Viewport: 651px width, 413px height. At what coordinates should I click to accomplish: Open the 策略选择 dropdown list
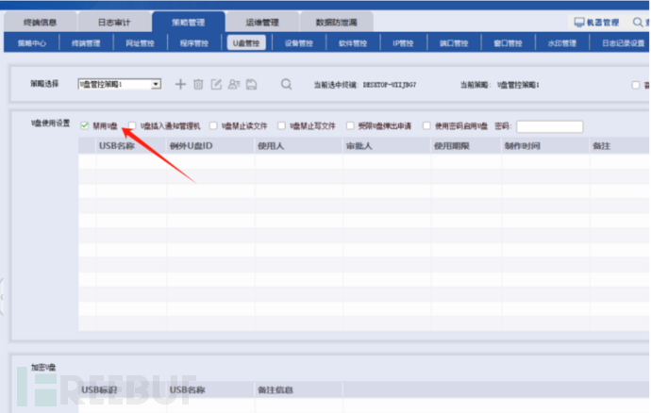coord(156,84)
